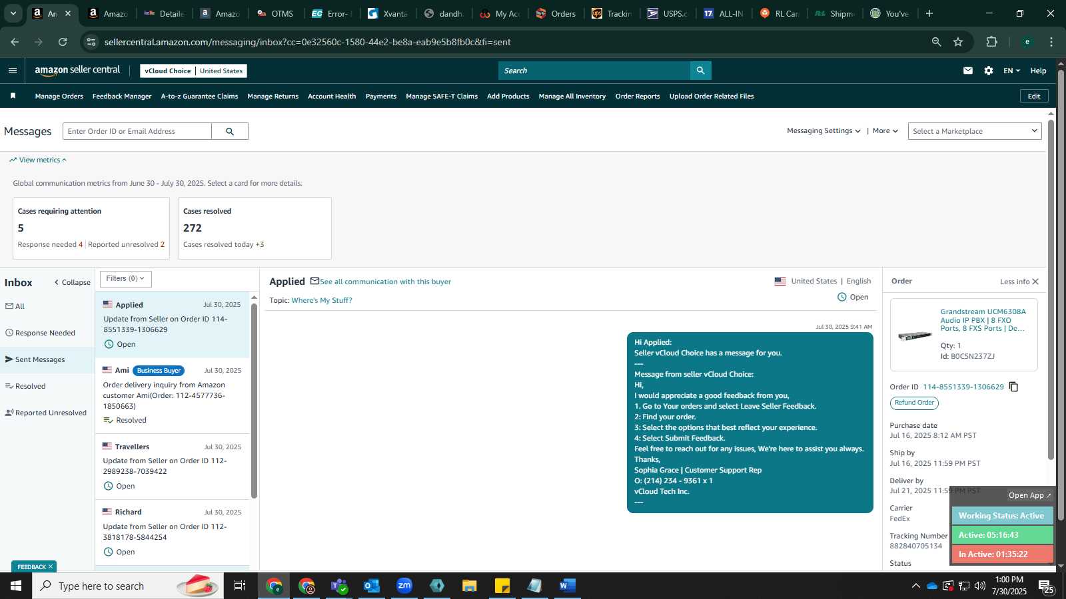Click the Help link

coord(1038,71)
